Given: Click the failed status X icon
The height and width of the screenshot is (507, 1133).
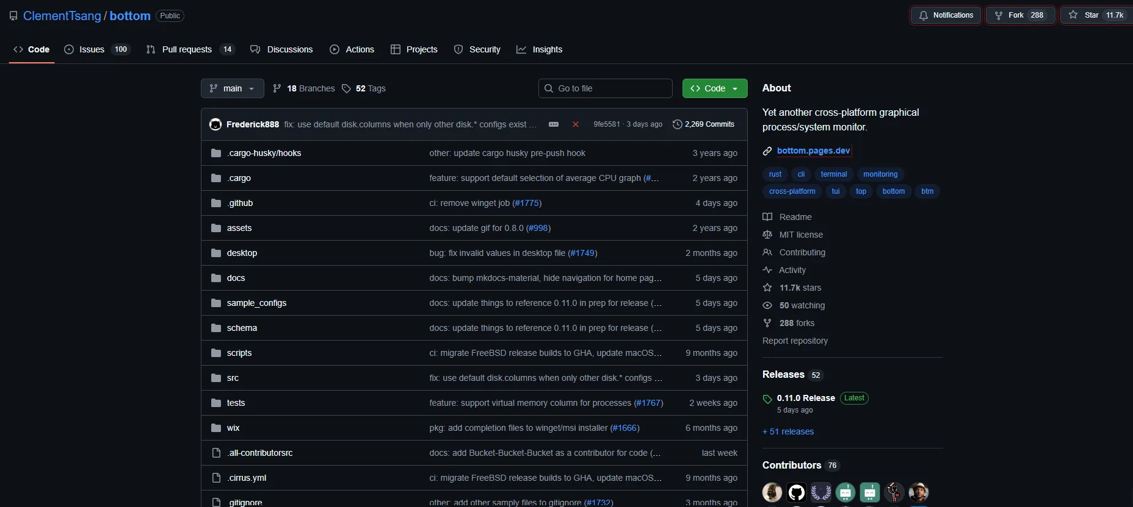Looking at the screenshot, I should [575, 124].
